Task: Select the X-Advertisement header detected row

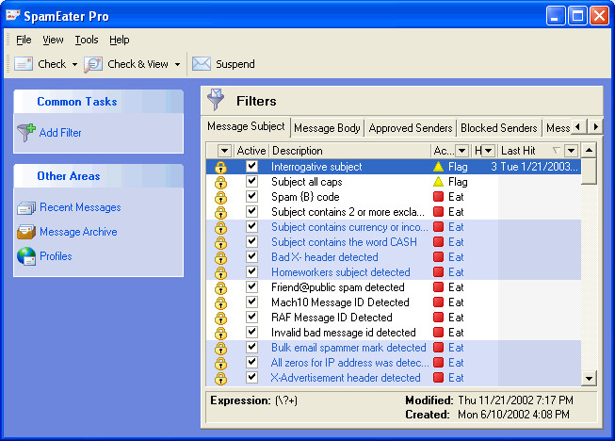Action: pyautogui.click(x=394, y=378)
